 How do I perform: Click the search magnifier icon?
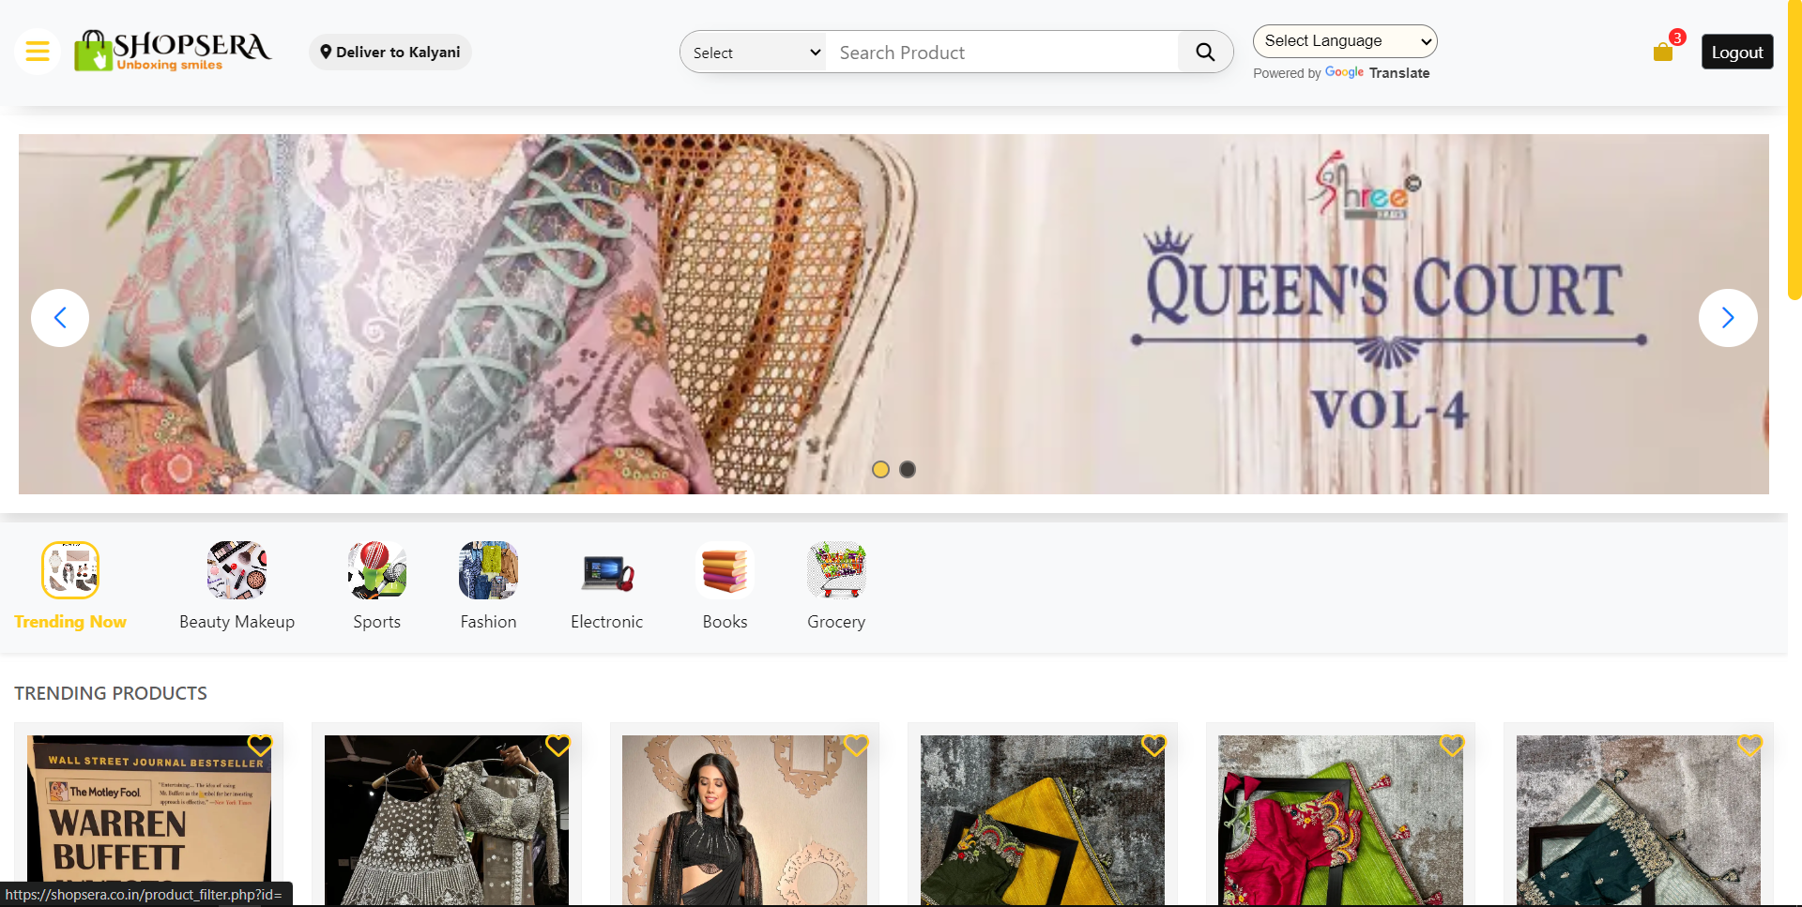[1205, 53]
